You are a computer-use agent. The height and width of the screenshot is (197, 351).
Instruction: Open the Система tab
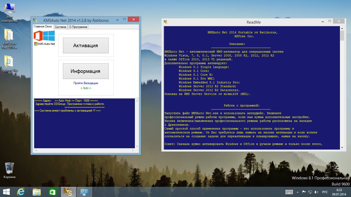[x=60, y=27]
